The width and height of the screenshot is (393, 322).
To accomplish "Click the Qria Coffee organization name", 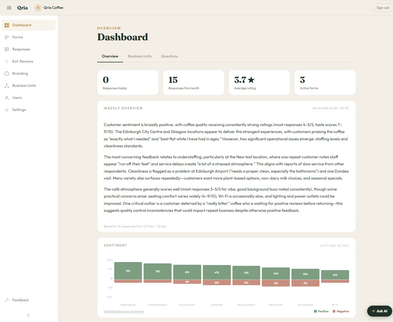I will point(53,8).
